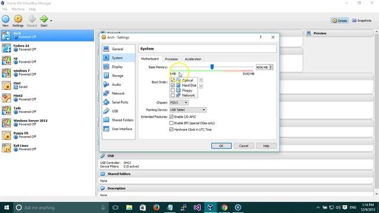Open the Serial Ports settings category
The height and width of the screenshot is (213, 379).
[118, 102]
